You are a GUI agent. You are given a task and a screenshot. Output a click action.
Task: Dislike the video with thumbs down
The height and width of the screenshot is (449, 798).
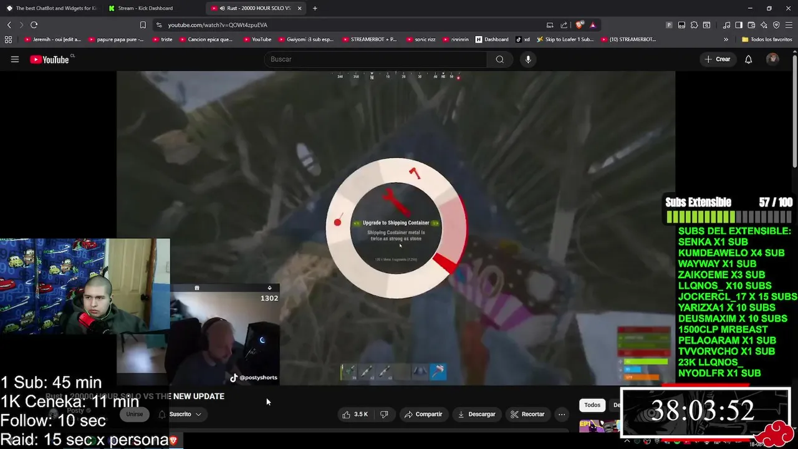(x=384, y=414)
